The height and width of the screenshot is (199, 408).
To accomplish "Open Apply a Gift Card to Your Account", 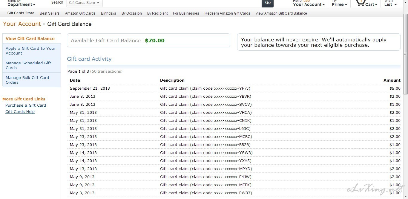I will 30,51.
